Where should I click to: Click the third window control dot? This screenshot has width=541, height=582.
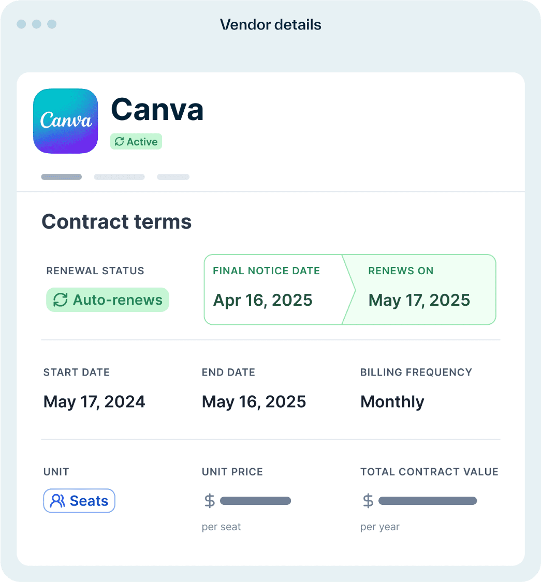(52, 24)
